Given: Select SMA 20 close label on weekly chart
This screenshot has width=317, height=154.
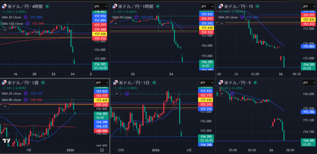Looking at the screenshot, I should click(x=12, y=94).
